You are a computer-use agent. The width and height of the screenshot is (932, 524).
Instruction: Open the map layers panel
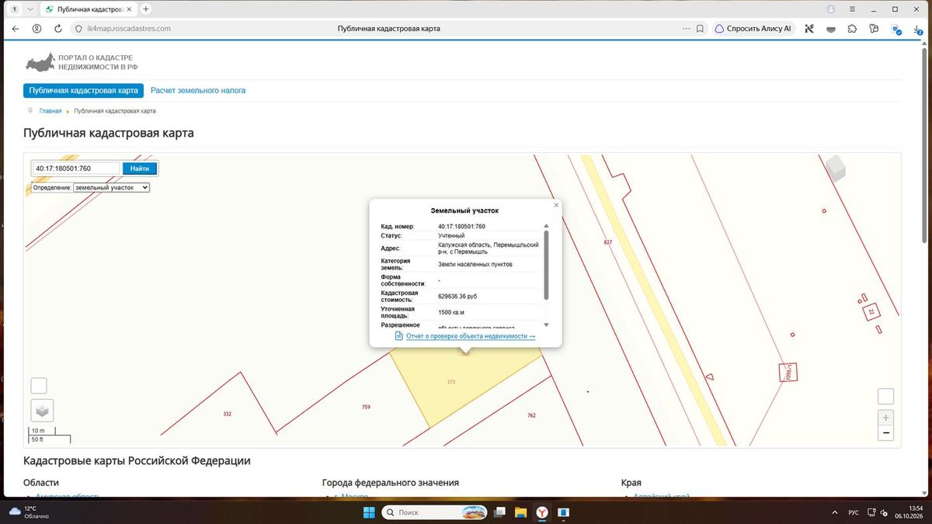tap(42, 411)
